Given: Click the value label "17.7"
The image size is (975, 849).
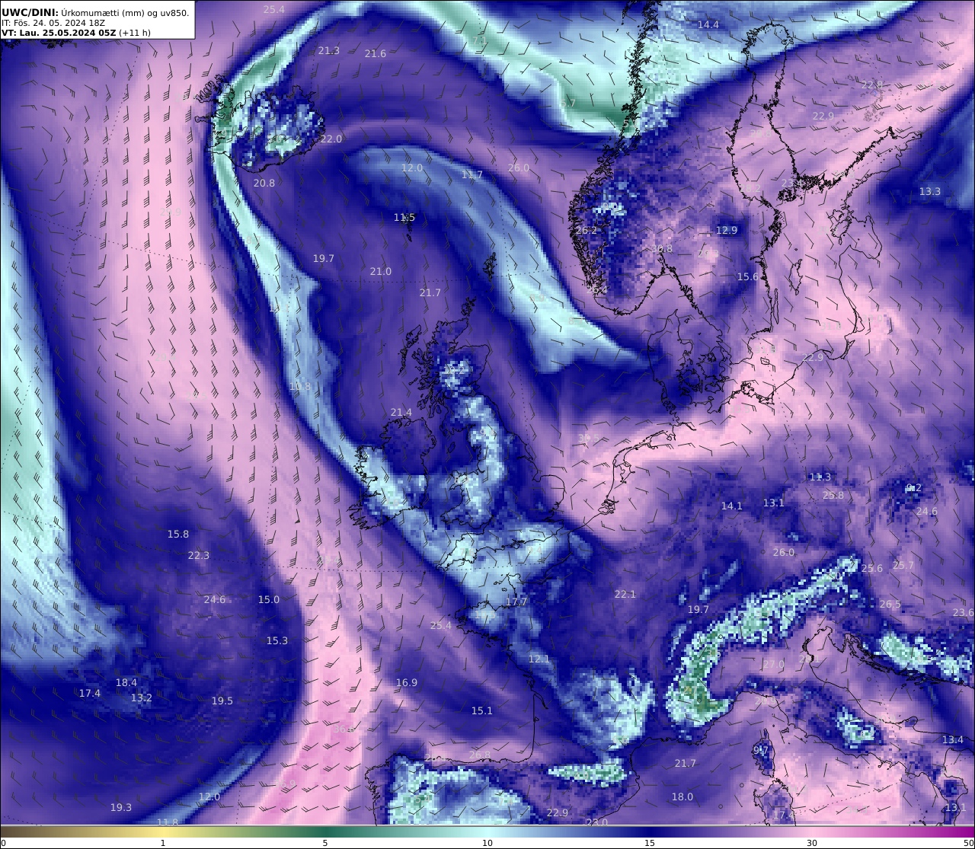Looking at the screenshot, I should click(x=516, y=602).
